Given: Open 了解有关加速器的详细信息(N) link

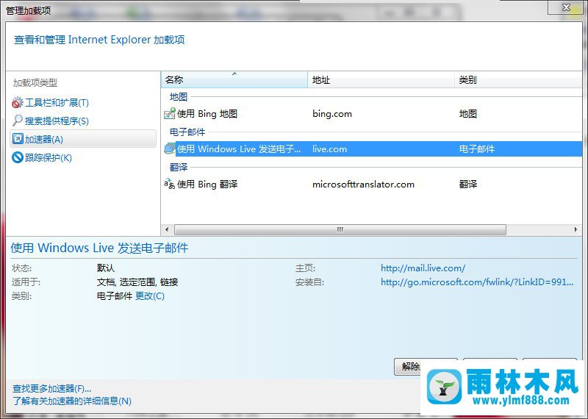Looking at the screenshot, I should tap(72, 401).
